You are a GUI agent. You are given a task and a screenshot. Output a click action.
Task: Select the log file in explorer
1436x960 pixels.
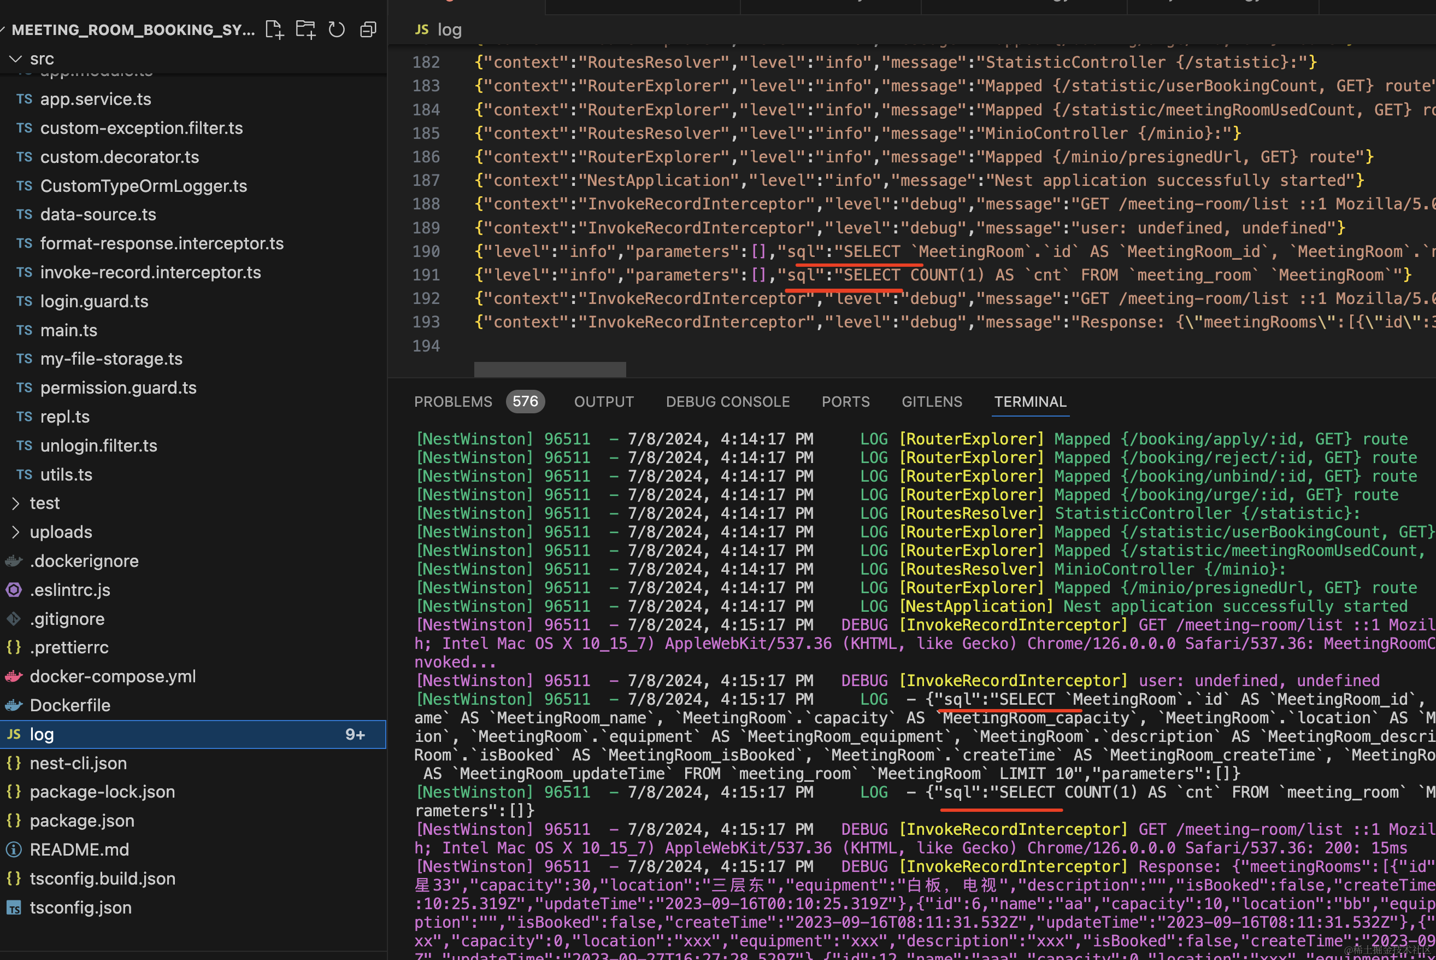pyautogui.click(x=42, y=735)
